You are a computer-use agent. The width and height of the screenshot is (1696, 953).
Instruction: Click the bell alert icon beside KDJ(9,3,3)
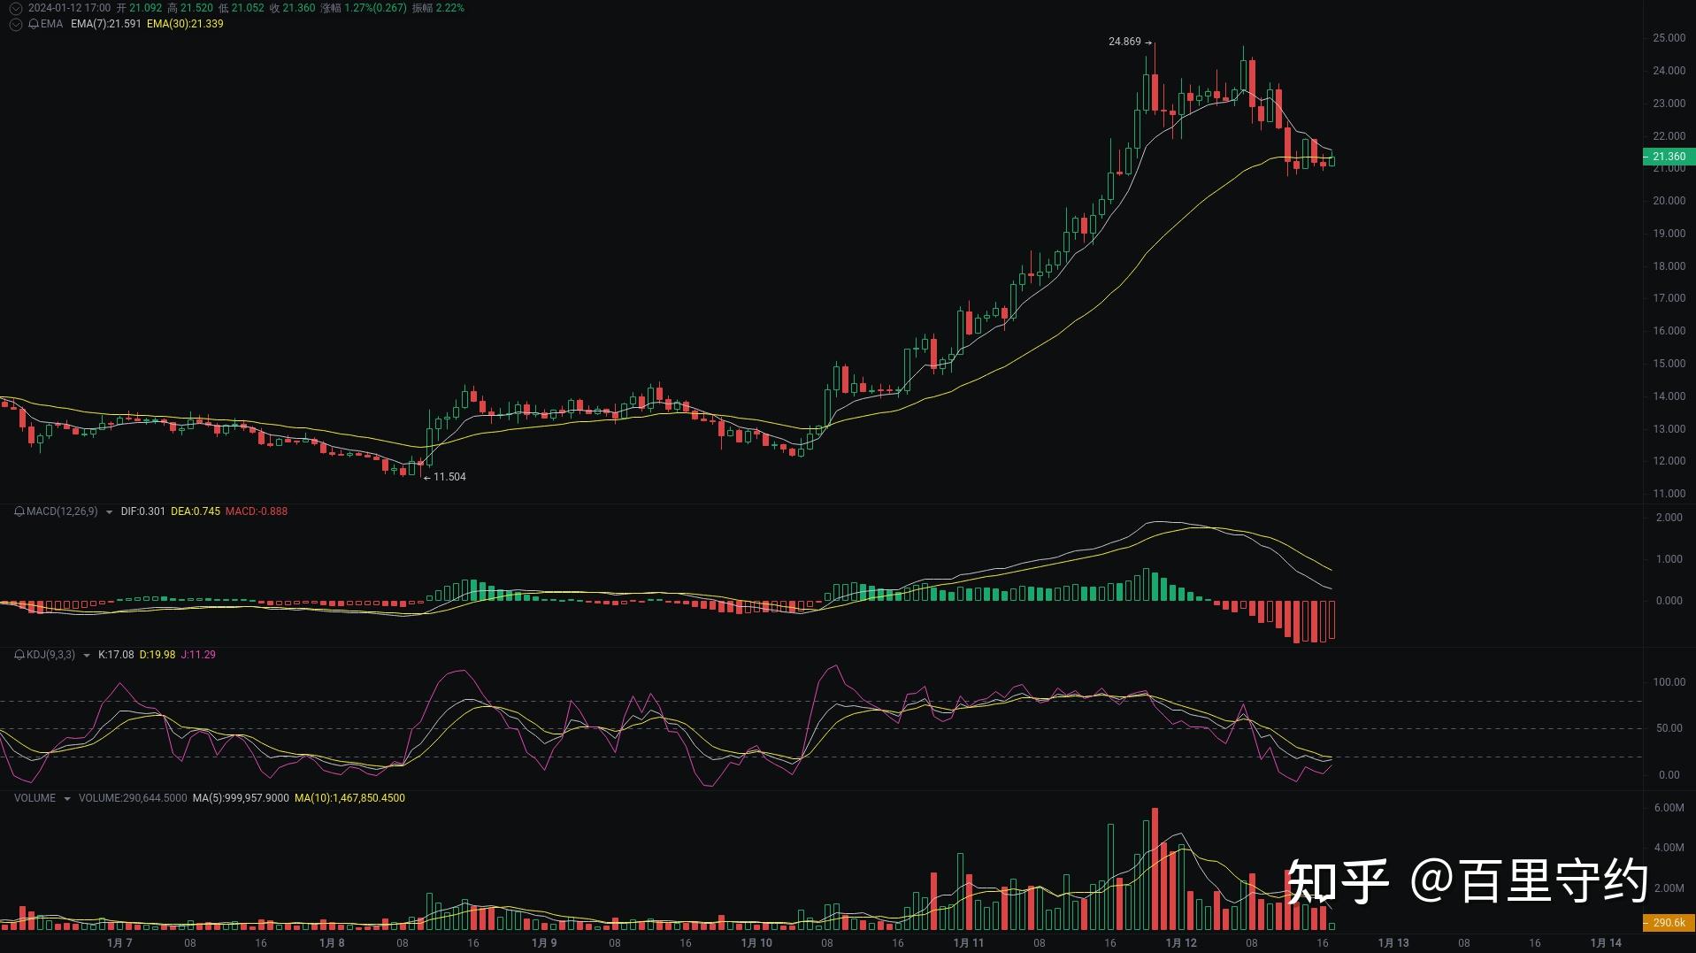pyautogui.click(x=19, y=655)
